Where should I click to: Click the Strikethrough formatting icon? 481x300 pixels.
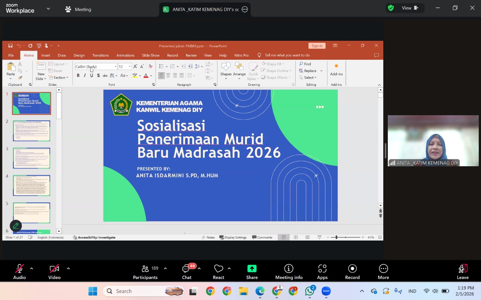click(105, 75)
